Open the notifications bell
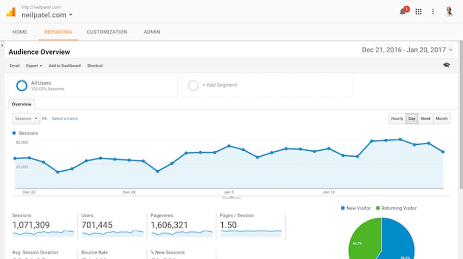The image size is (463, 259). [403, 12]
